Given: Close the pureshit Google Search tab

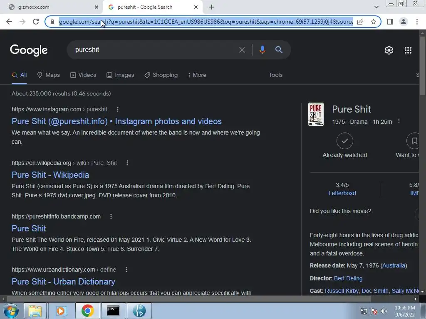Looking at the screenshot, I should click(196, 7).
